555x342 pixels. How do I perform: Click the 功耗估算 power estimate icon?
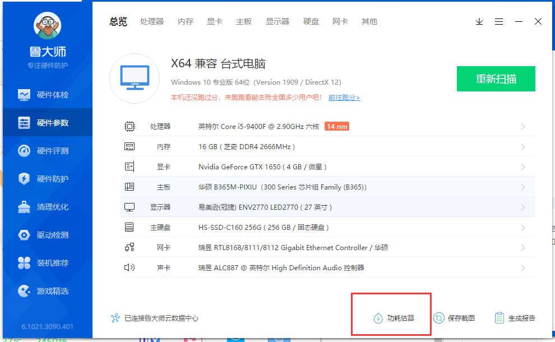[x=378, y=318]
